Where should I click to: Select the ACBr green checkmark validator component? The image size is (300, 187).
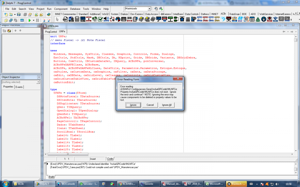pos(100,19)
